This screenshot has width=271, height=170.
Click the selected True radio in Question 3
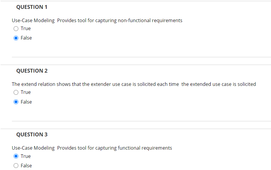coord(16,156)
